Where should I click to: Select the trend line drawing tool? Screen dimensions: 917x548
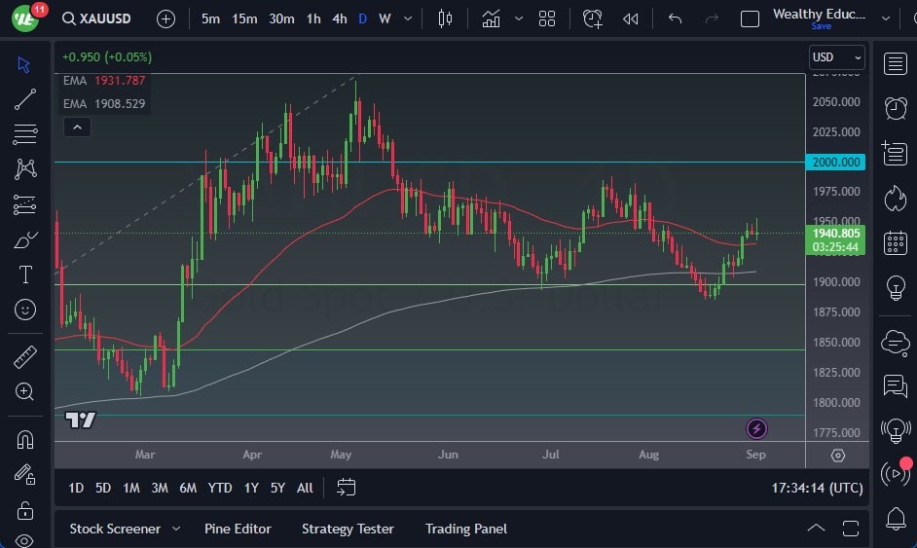click(x=25, y=98)
